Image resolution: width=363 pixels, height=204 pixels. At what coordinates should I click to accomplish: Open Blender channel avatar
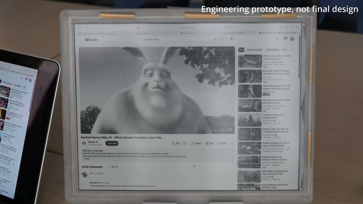point(84,143)
